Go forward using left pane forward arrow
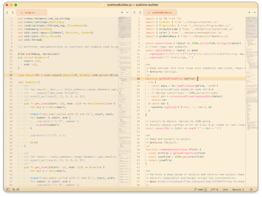This screenshot has height=197, width=262. click(x=13, y=12)
